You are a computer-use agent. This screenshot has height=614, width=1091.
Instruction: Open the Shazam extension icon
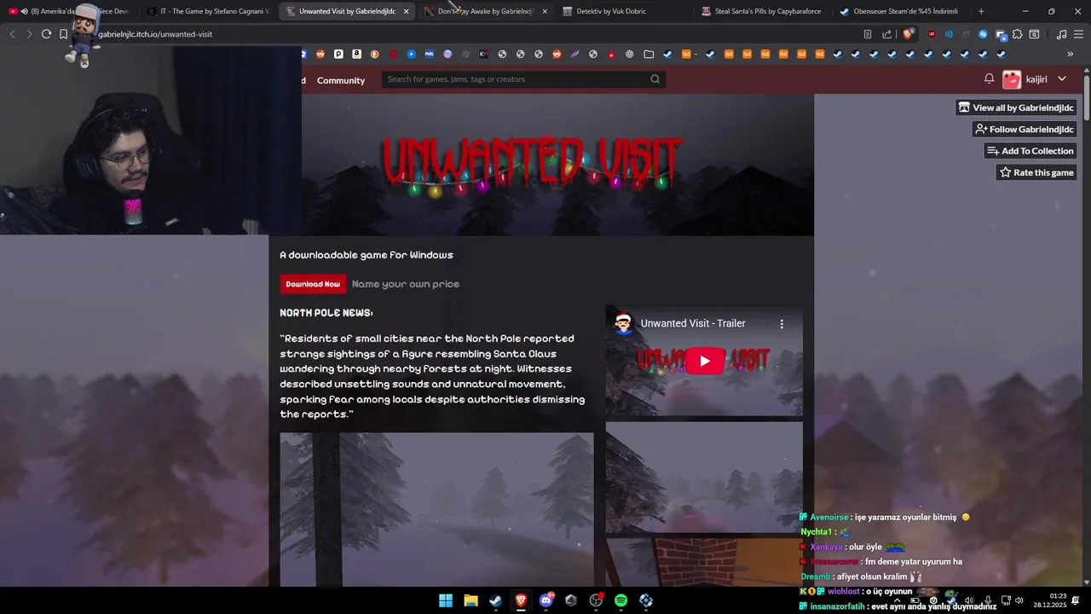(x=983, y=34)
